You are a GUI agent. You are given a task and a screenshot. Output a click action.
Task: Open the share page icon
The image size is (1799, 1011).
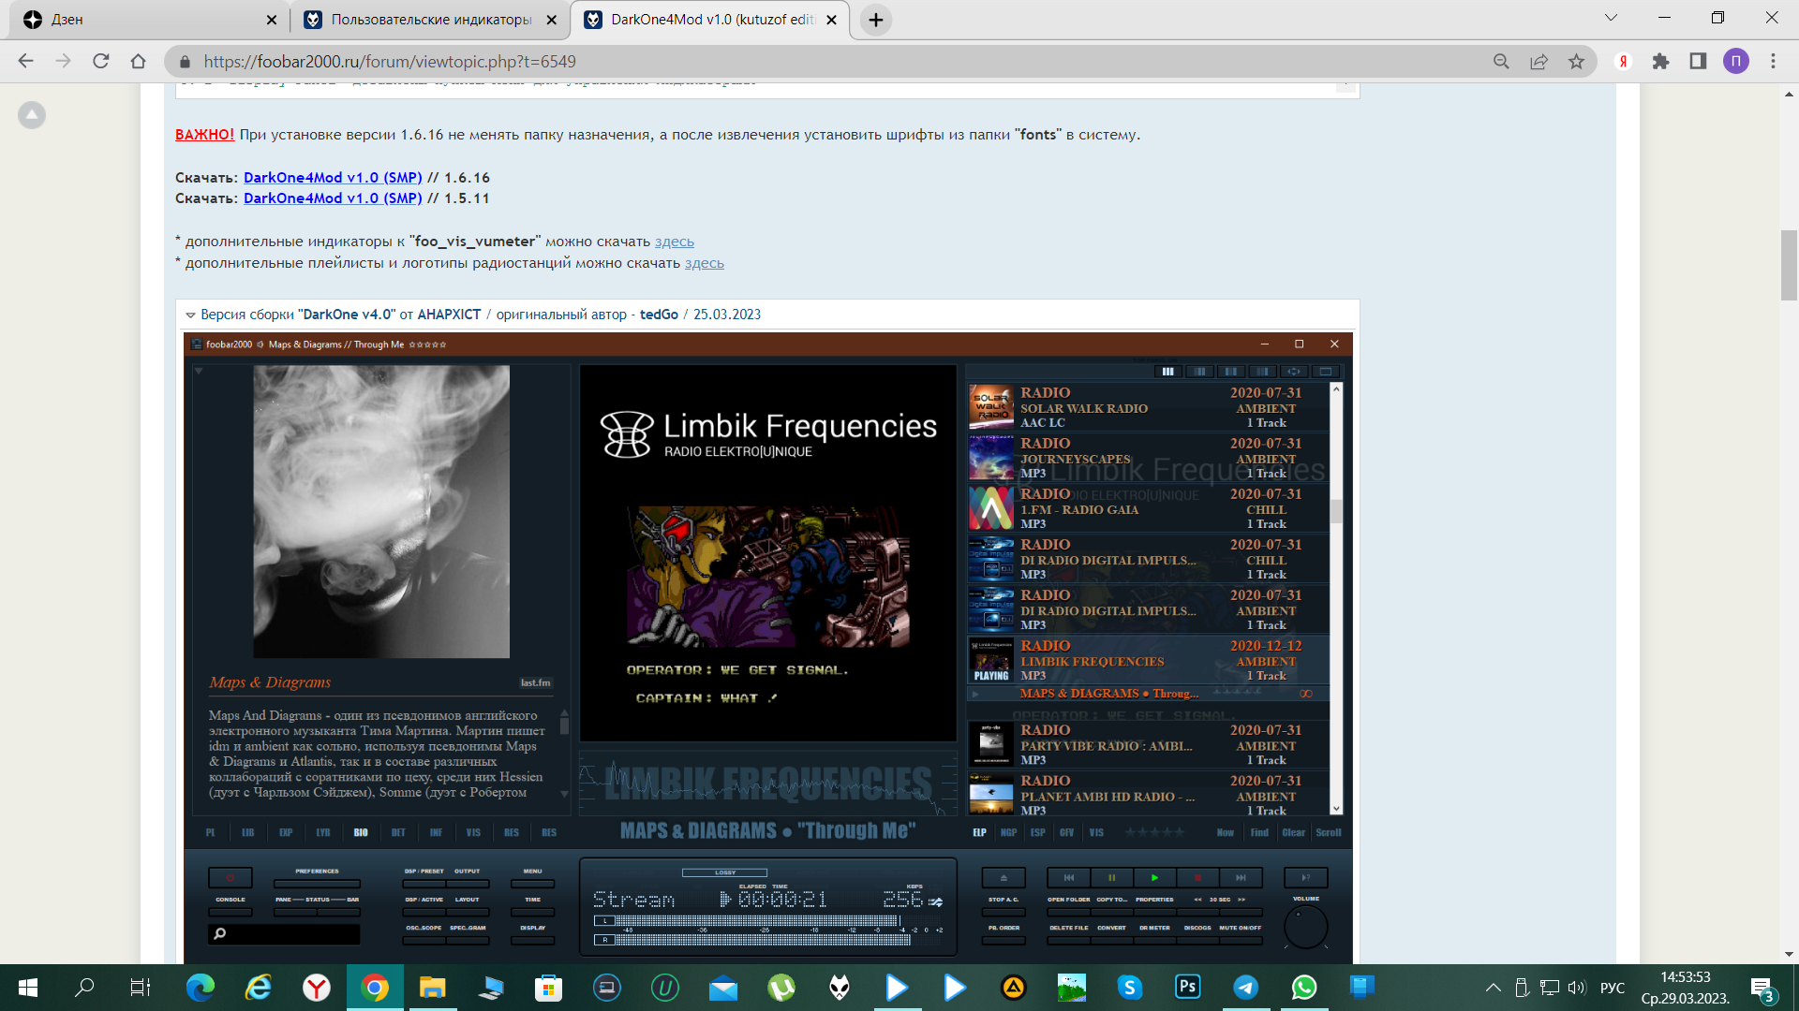tap(1539, 62)
